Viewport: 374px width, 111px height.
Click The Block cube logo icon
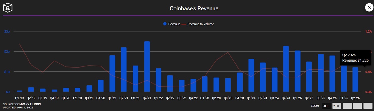click(x=8, y=8)
